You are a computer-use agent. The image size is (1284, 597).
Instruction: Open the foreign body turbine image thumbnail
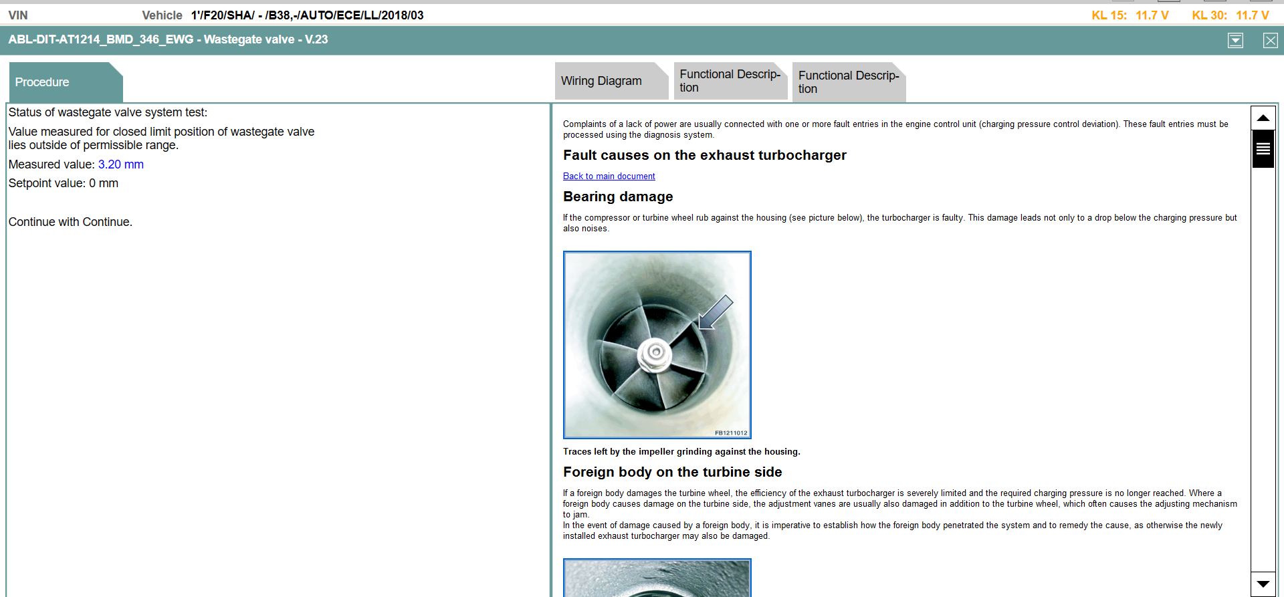pyautogui.click(x=657, y=578)
